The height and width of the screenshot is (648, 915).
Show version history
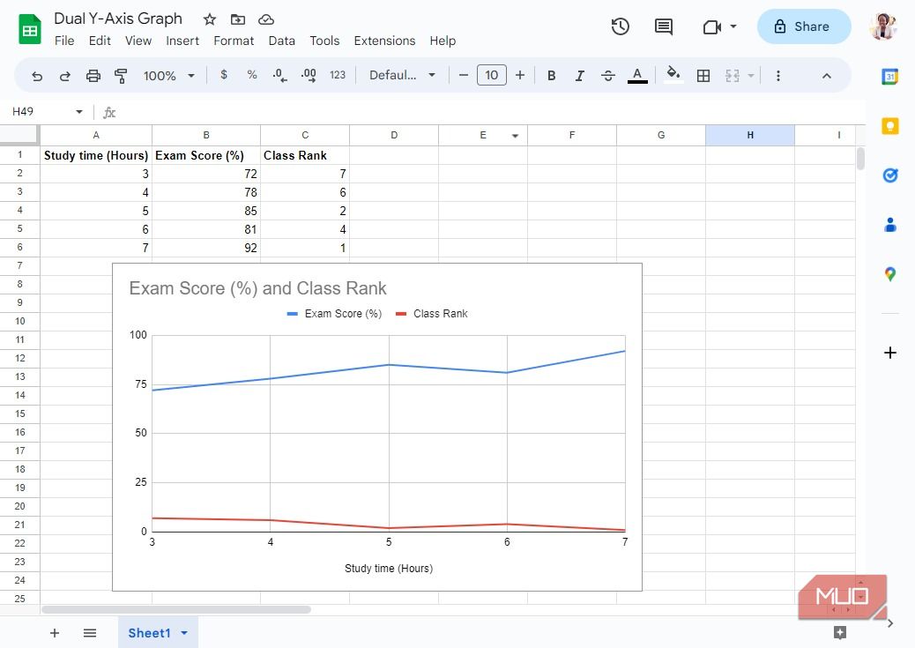point(620,26)
